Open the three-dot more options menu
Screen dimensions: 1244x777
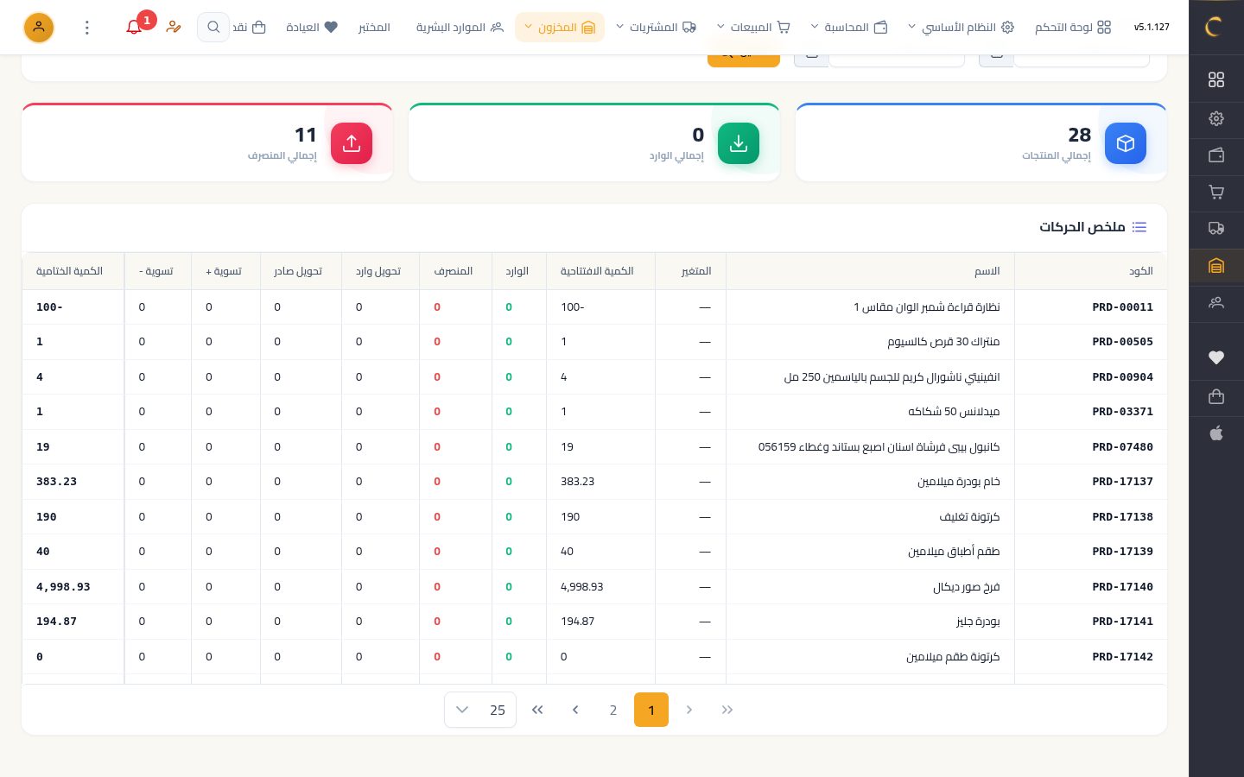pyautogui.click(x=87, y=28)
